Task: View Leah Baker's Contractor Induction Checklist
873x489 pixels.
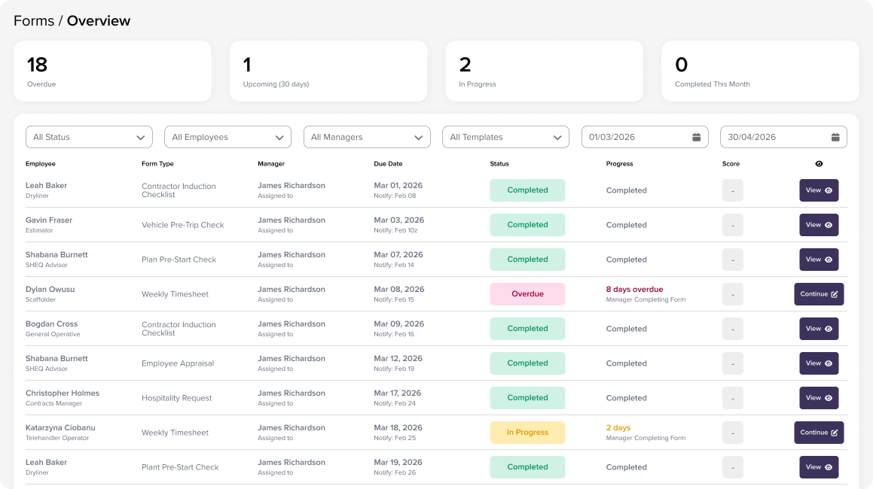Action: click(x=818, y=190)
